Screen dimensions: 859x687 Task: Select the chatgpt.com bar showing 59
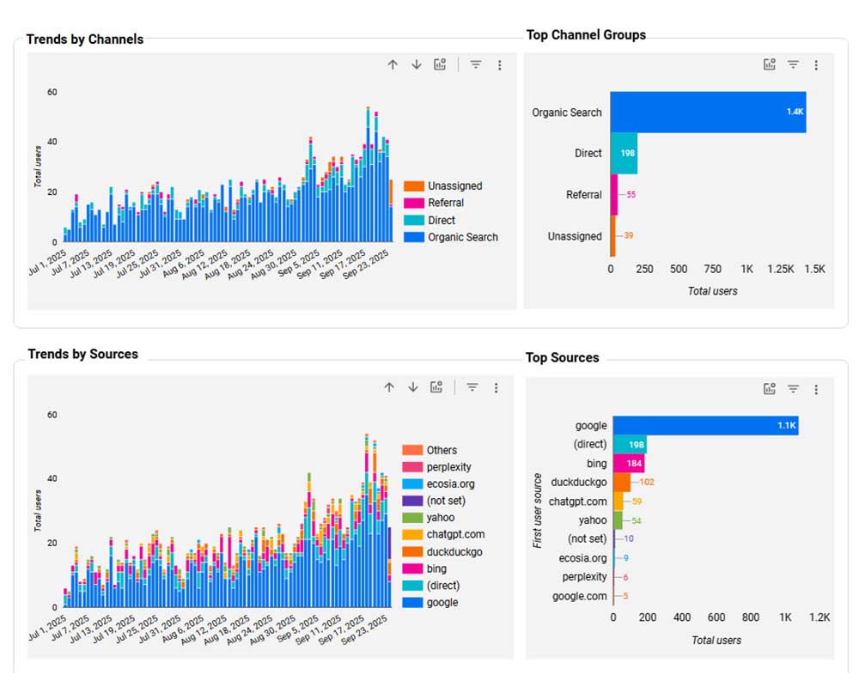tap(618, 502)
